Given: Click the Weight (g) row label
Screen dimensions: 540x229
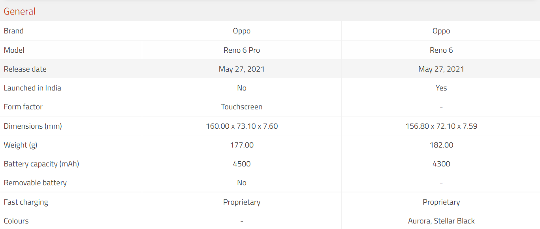Looking at the screenshot, I should pos(21,145).
